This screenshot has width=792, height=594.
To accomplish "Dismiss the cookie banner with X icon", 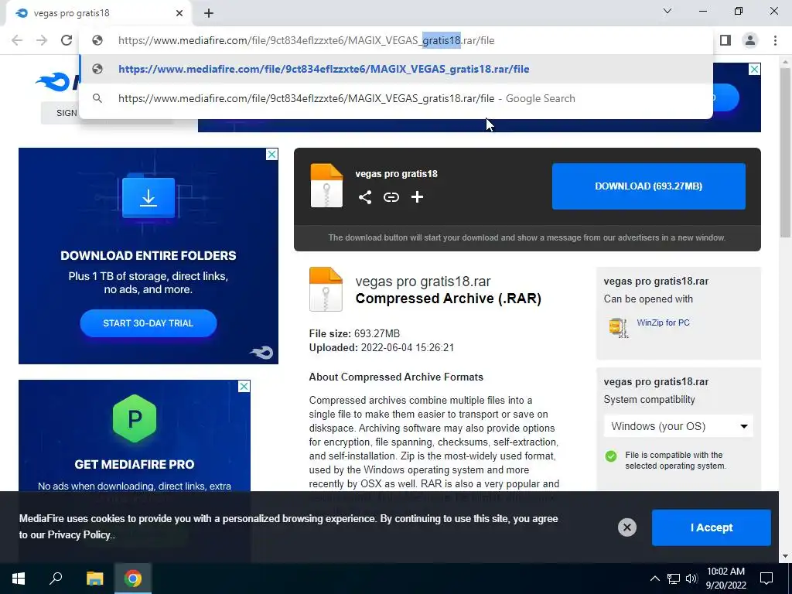I will (626, 527).
